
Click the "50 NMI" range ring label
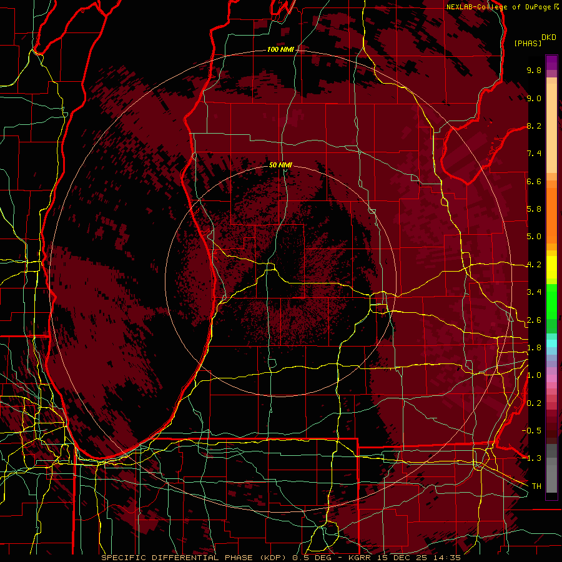(280, 165)
